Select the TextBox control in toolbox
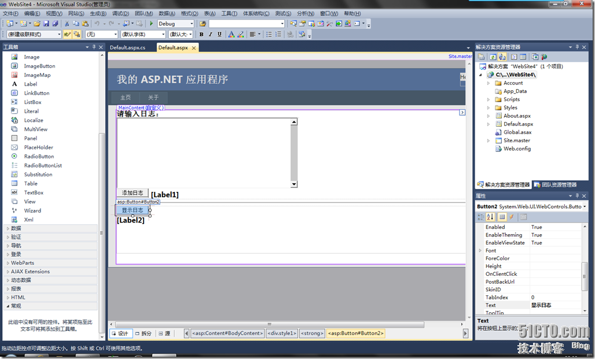Image resolution: width=595 pixels, height=359 pixels. [x=34, y=193]
